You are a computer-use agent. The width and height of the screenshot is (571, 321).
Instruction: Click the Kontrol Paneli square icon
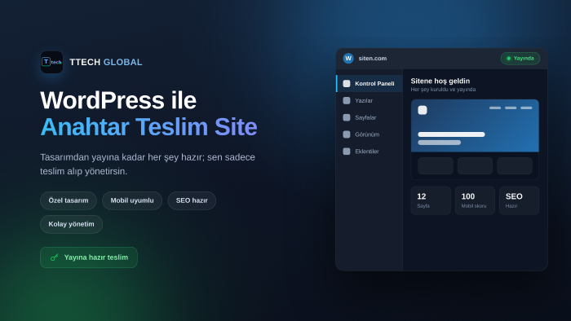(x=347, y=84)
